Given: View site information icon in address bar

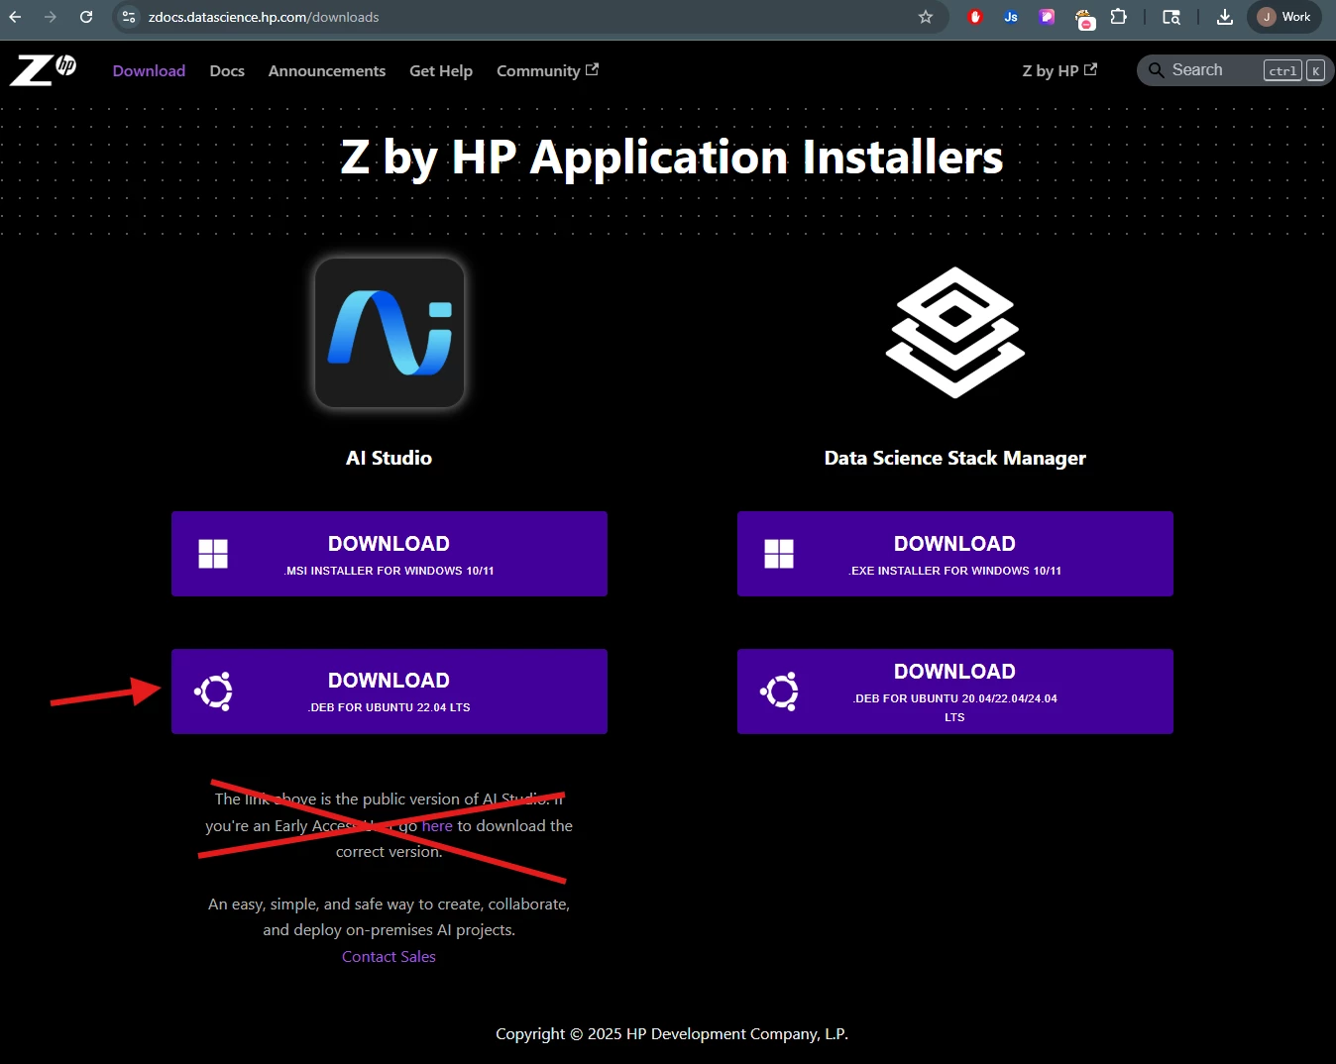Looking at the screenshot, I should [129, 17].
